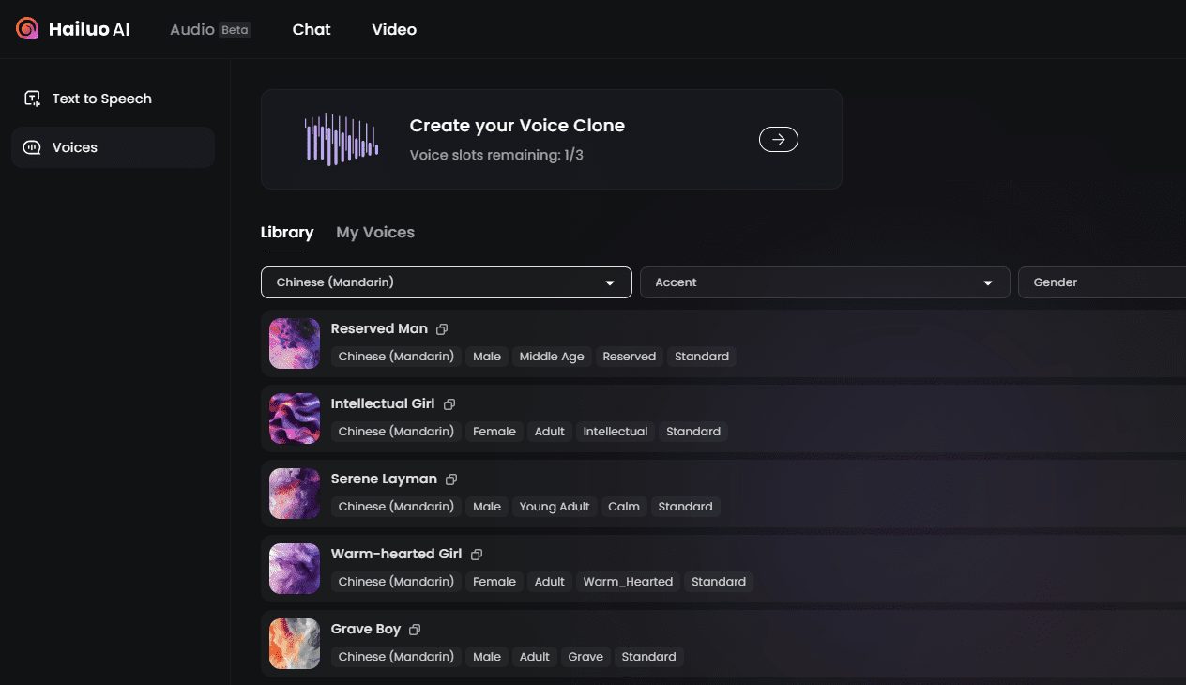
Task: Click the Text to Speech sidebar icon
Action: click(33, 99)
